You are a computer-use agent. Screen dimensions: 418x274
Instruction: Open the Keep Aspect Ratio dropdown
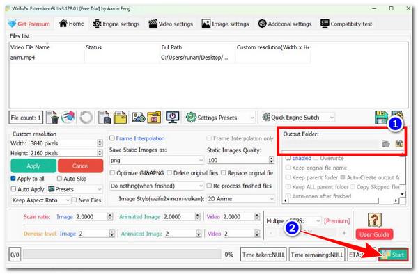point(41,200)
